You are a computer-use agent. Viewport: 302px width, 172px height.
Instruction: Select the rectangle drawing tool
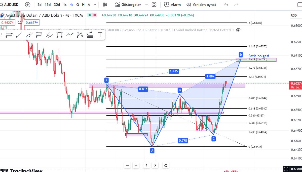(59, 35)
